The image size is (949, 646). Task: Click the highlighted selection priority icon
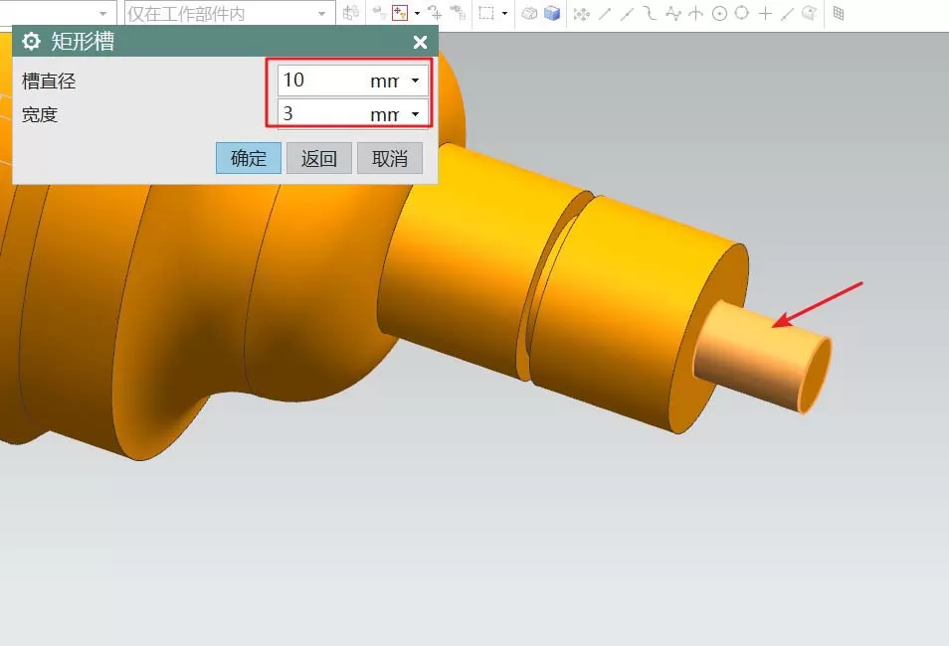tap(400, 13)
